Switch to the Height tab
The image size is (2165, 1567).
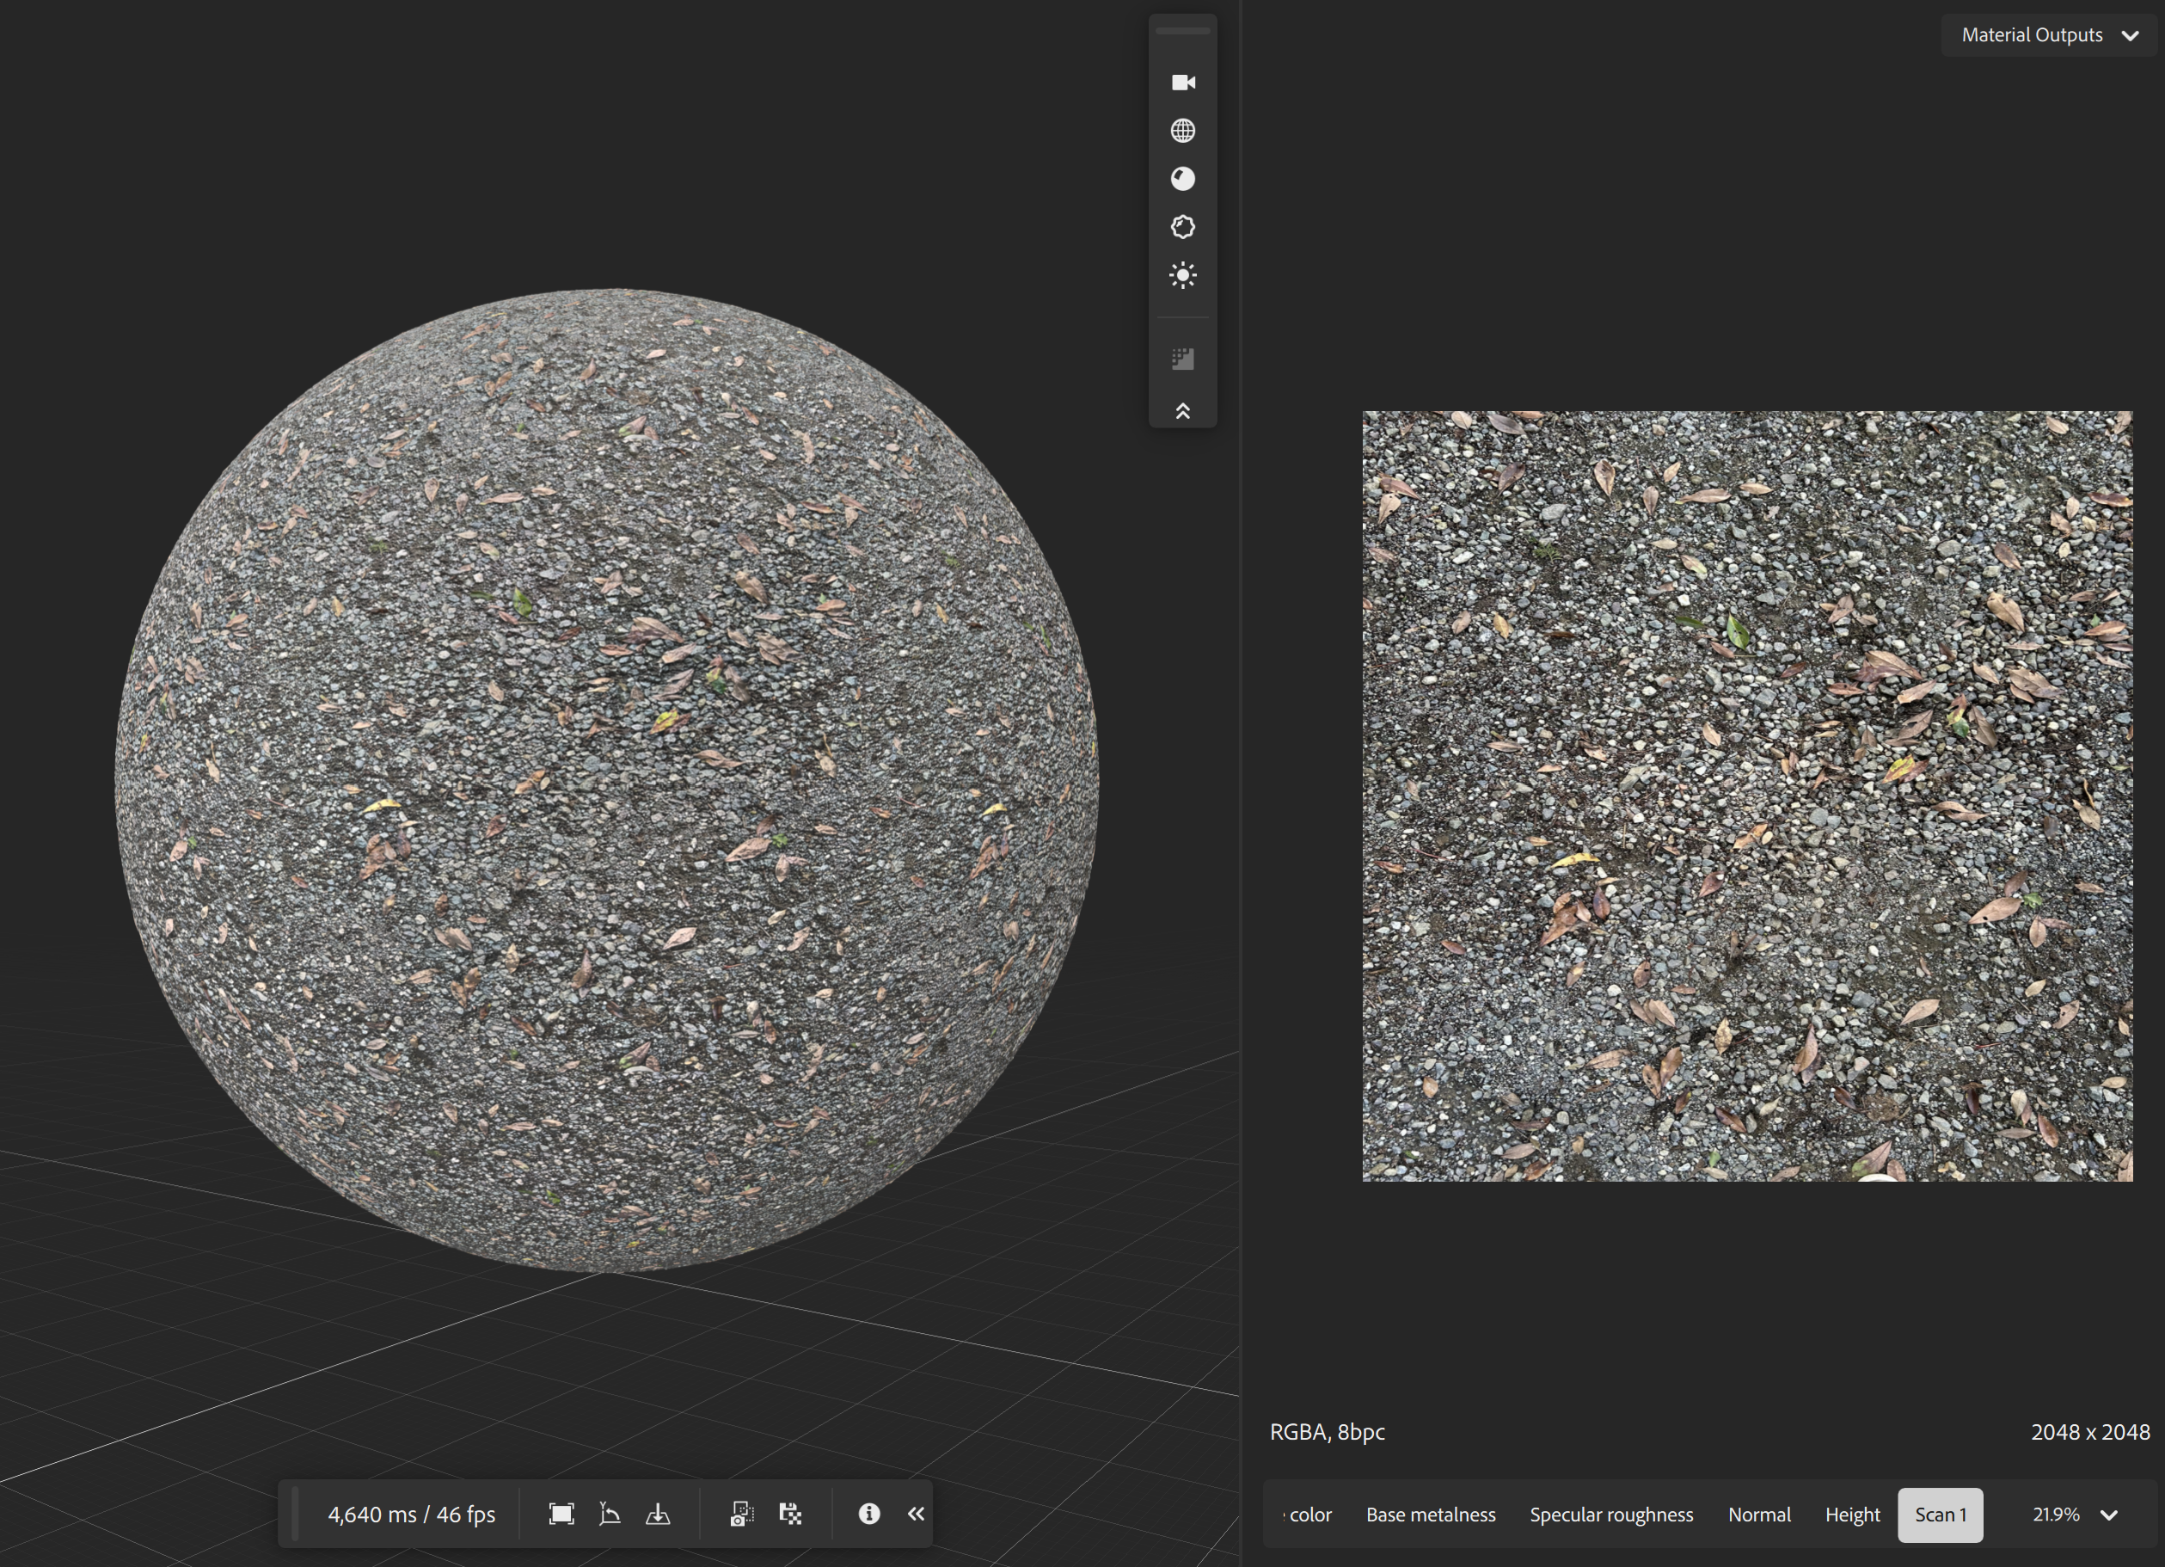[1852, 1515]
